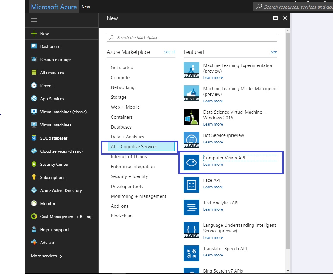This screenshot has width=333, height=274.
Task: Select the Compute category
Action: click(x=120, y=78)
